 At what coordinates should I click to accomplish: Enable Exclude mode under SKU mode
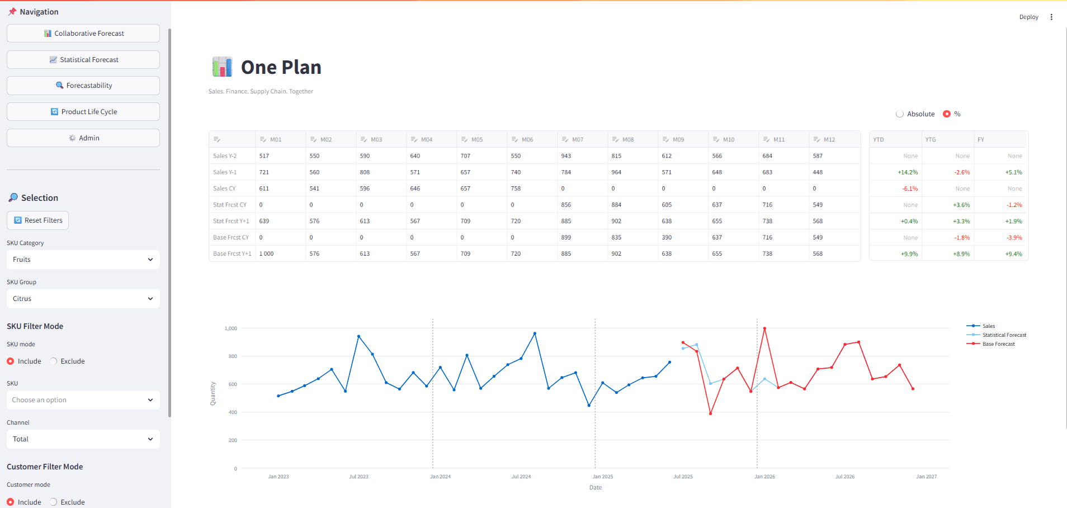pyautogui.click(x=53, y=361)
